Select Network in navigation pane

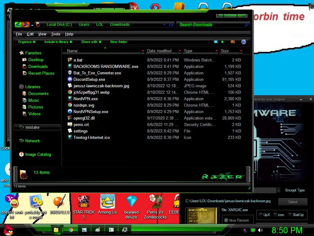(33, 141)
